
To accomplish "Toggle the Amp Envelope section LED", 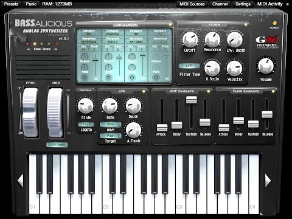I will tap(208, 91).
